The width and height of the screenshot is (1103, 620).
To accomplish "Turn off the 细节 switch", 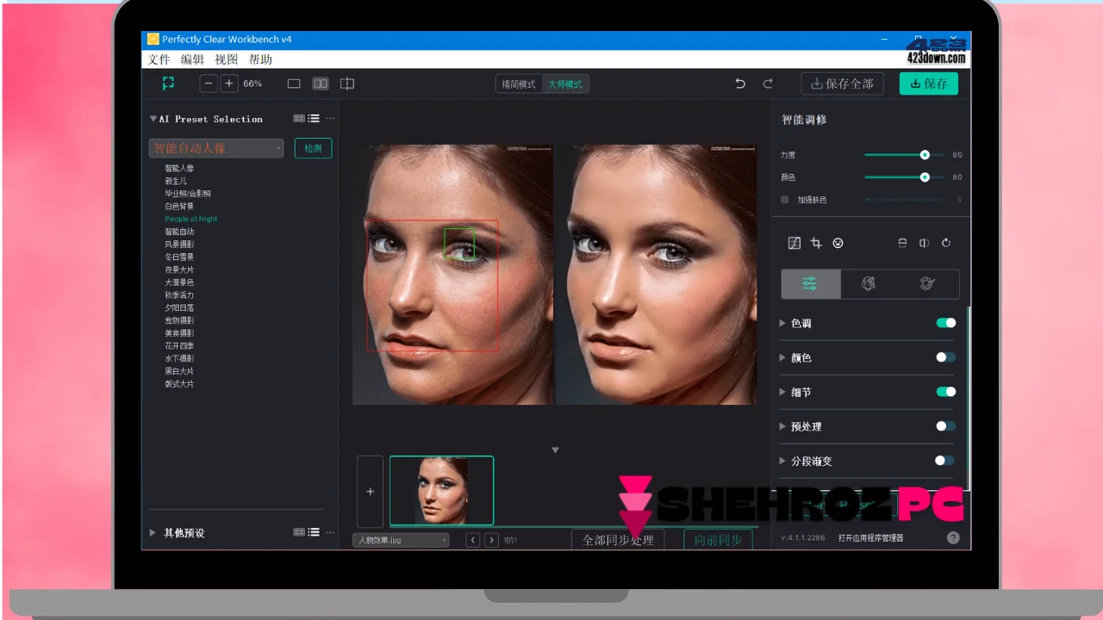I will click(945, 392).
